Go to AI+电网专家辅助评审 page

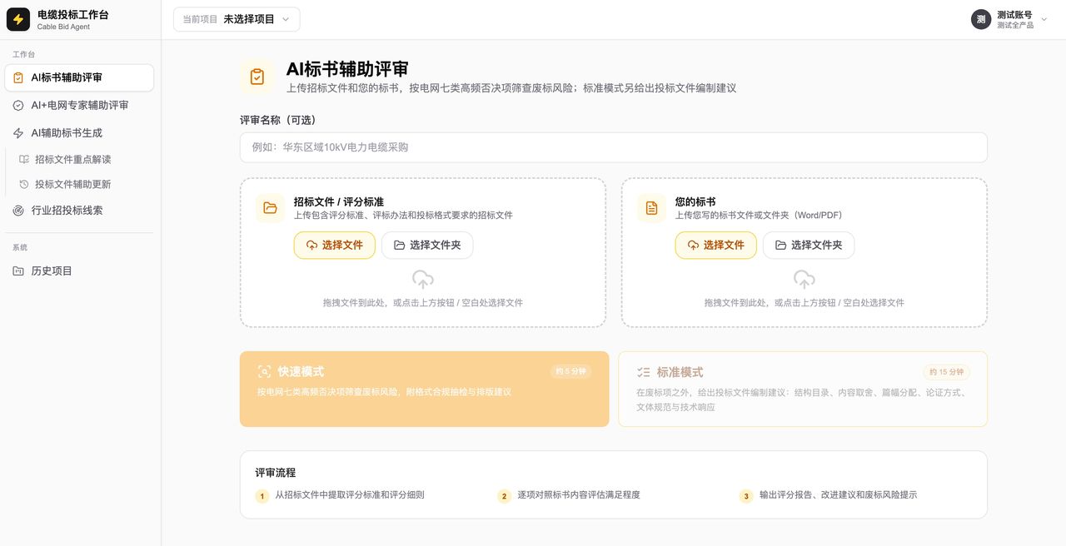79,105
